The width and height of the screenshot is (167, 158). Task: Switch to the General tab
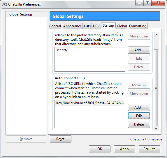[x=55, y=26]
